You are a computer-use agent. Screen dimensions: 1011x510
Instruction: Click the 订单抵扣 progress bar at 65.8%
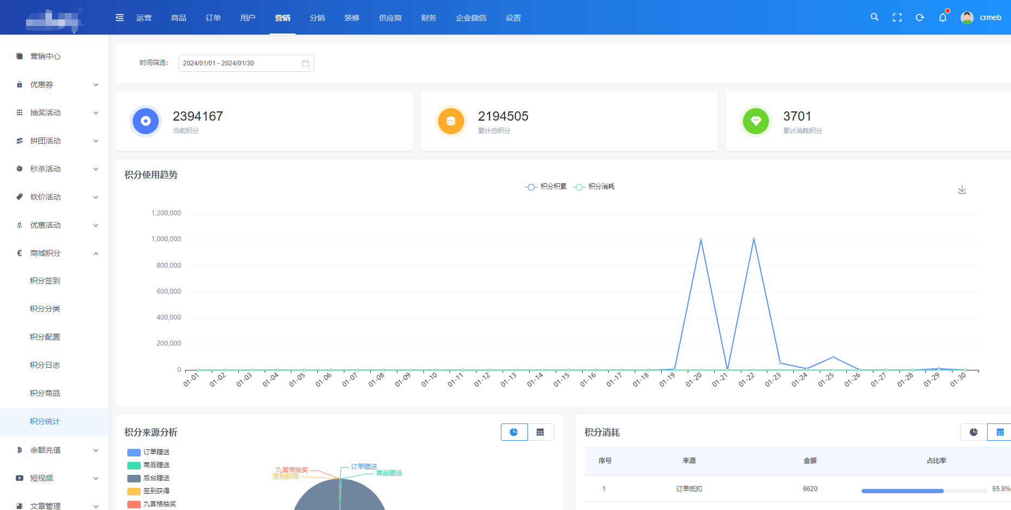tap(924, 491)
